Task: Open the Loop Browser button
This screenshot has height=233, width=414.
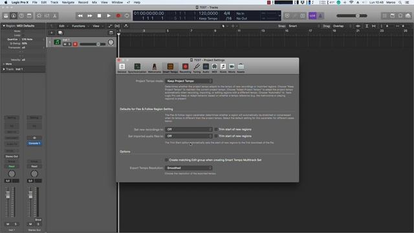Action: pyautogui.click(x=400, y=16)
